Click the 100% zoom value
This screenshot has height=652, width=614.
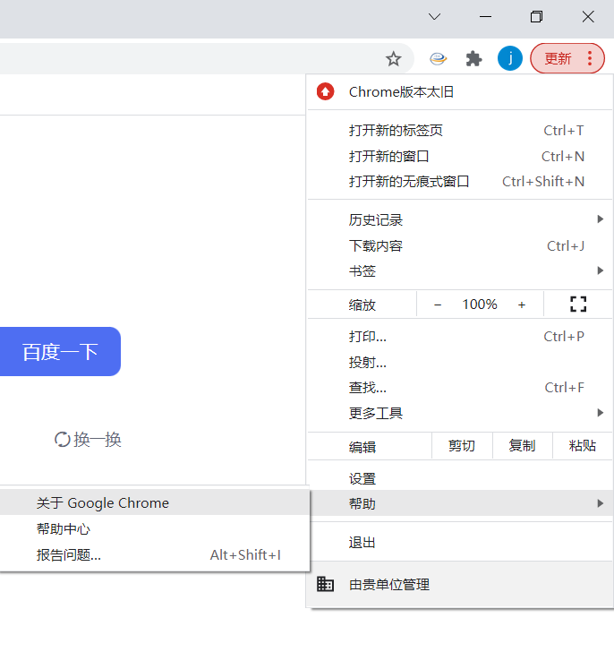coord(480,305)
